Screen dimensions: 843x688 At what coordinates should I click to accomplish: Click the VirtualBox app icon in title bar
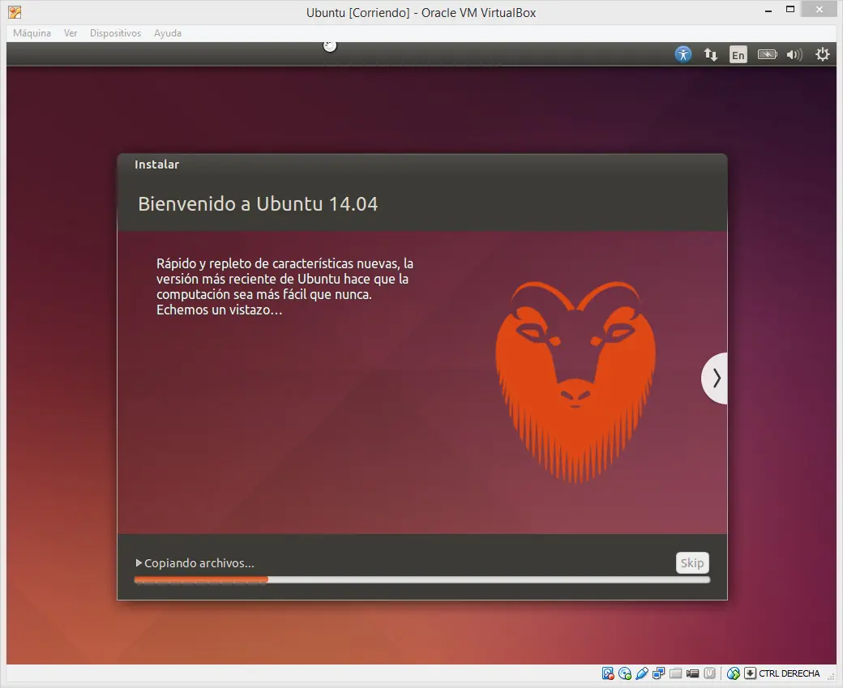15,12
